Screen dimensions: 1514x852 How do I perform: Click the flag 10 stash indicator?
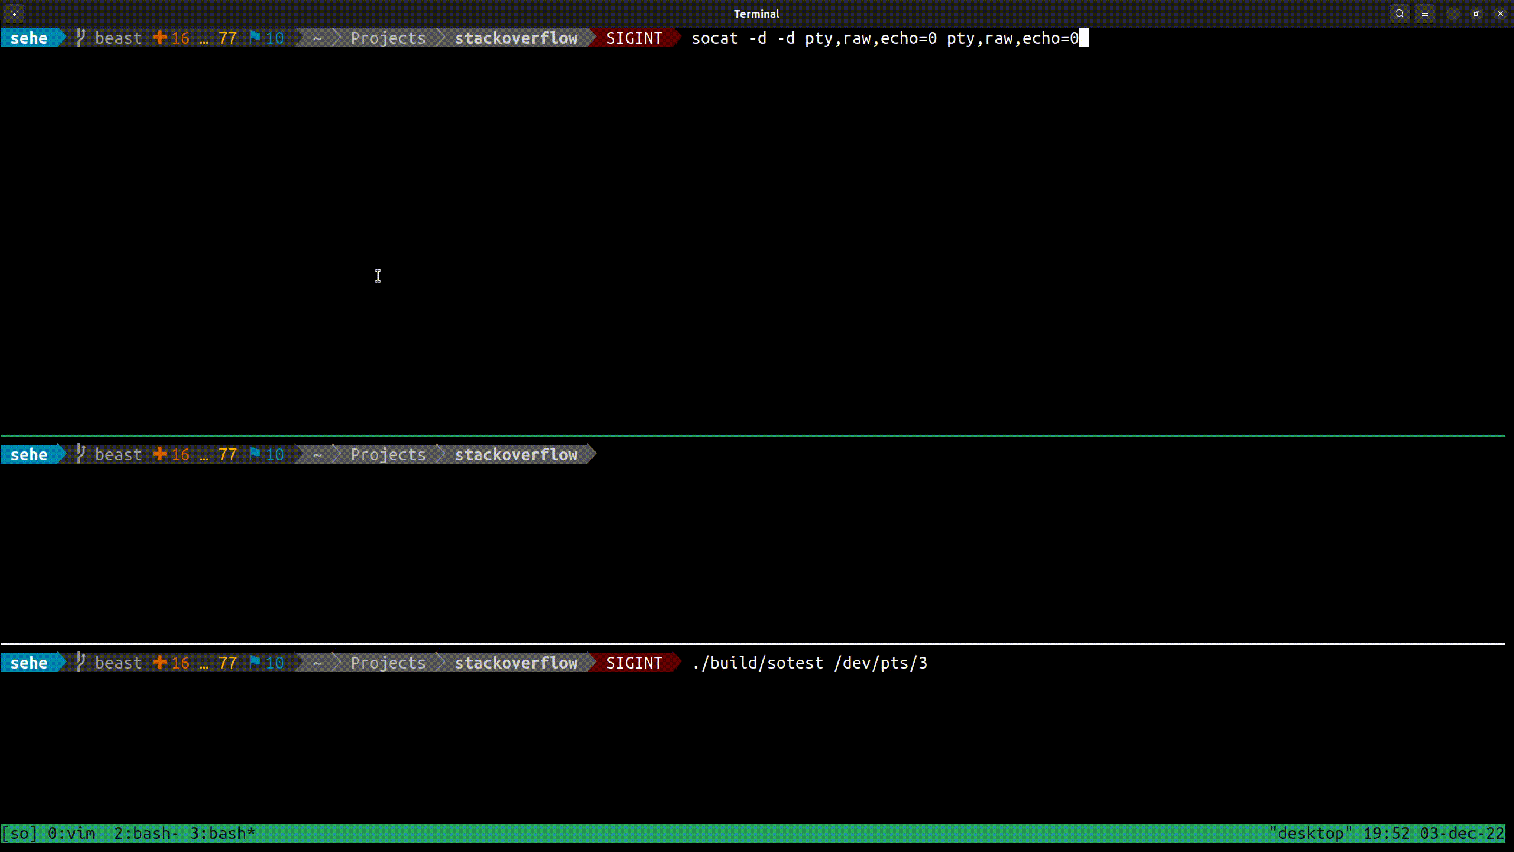pos(266,38)
